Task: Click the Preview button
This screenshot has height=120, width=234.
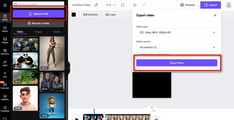Action: coord(187,5)
